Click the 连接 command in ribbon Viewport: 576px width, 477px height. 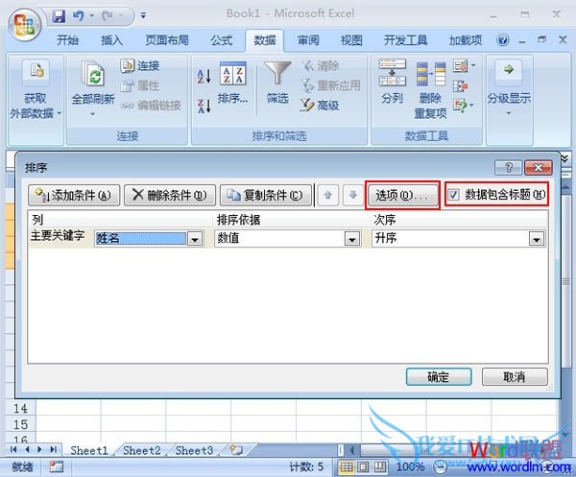point(140,65)
